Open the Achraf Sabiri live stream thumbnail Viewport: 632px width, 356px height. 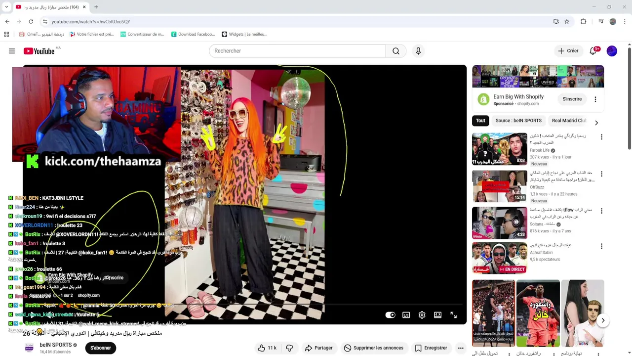pyautogui.click(x=500, y=258)
